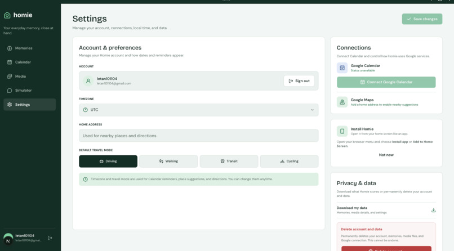Click the 'Privacy & data' heading
Image resolution: width=454 pixels, height=251 pixels.
pyautogui.click(x=356, y=183)
